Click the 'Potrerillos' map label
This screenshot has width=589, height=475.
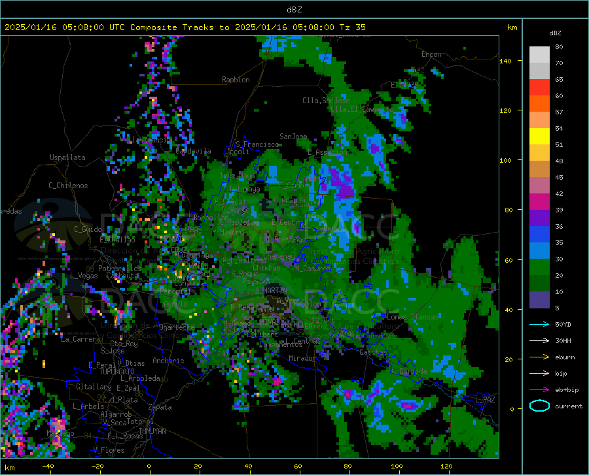120,269
